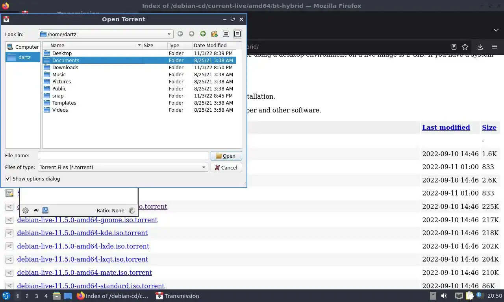Click the file icon beside kde torrent link
Image resolution: width=504 pixels, height=302 pixels.
click(x=9, y=233)
